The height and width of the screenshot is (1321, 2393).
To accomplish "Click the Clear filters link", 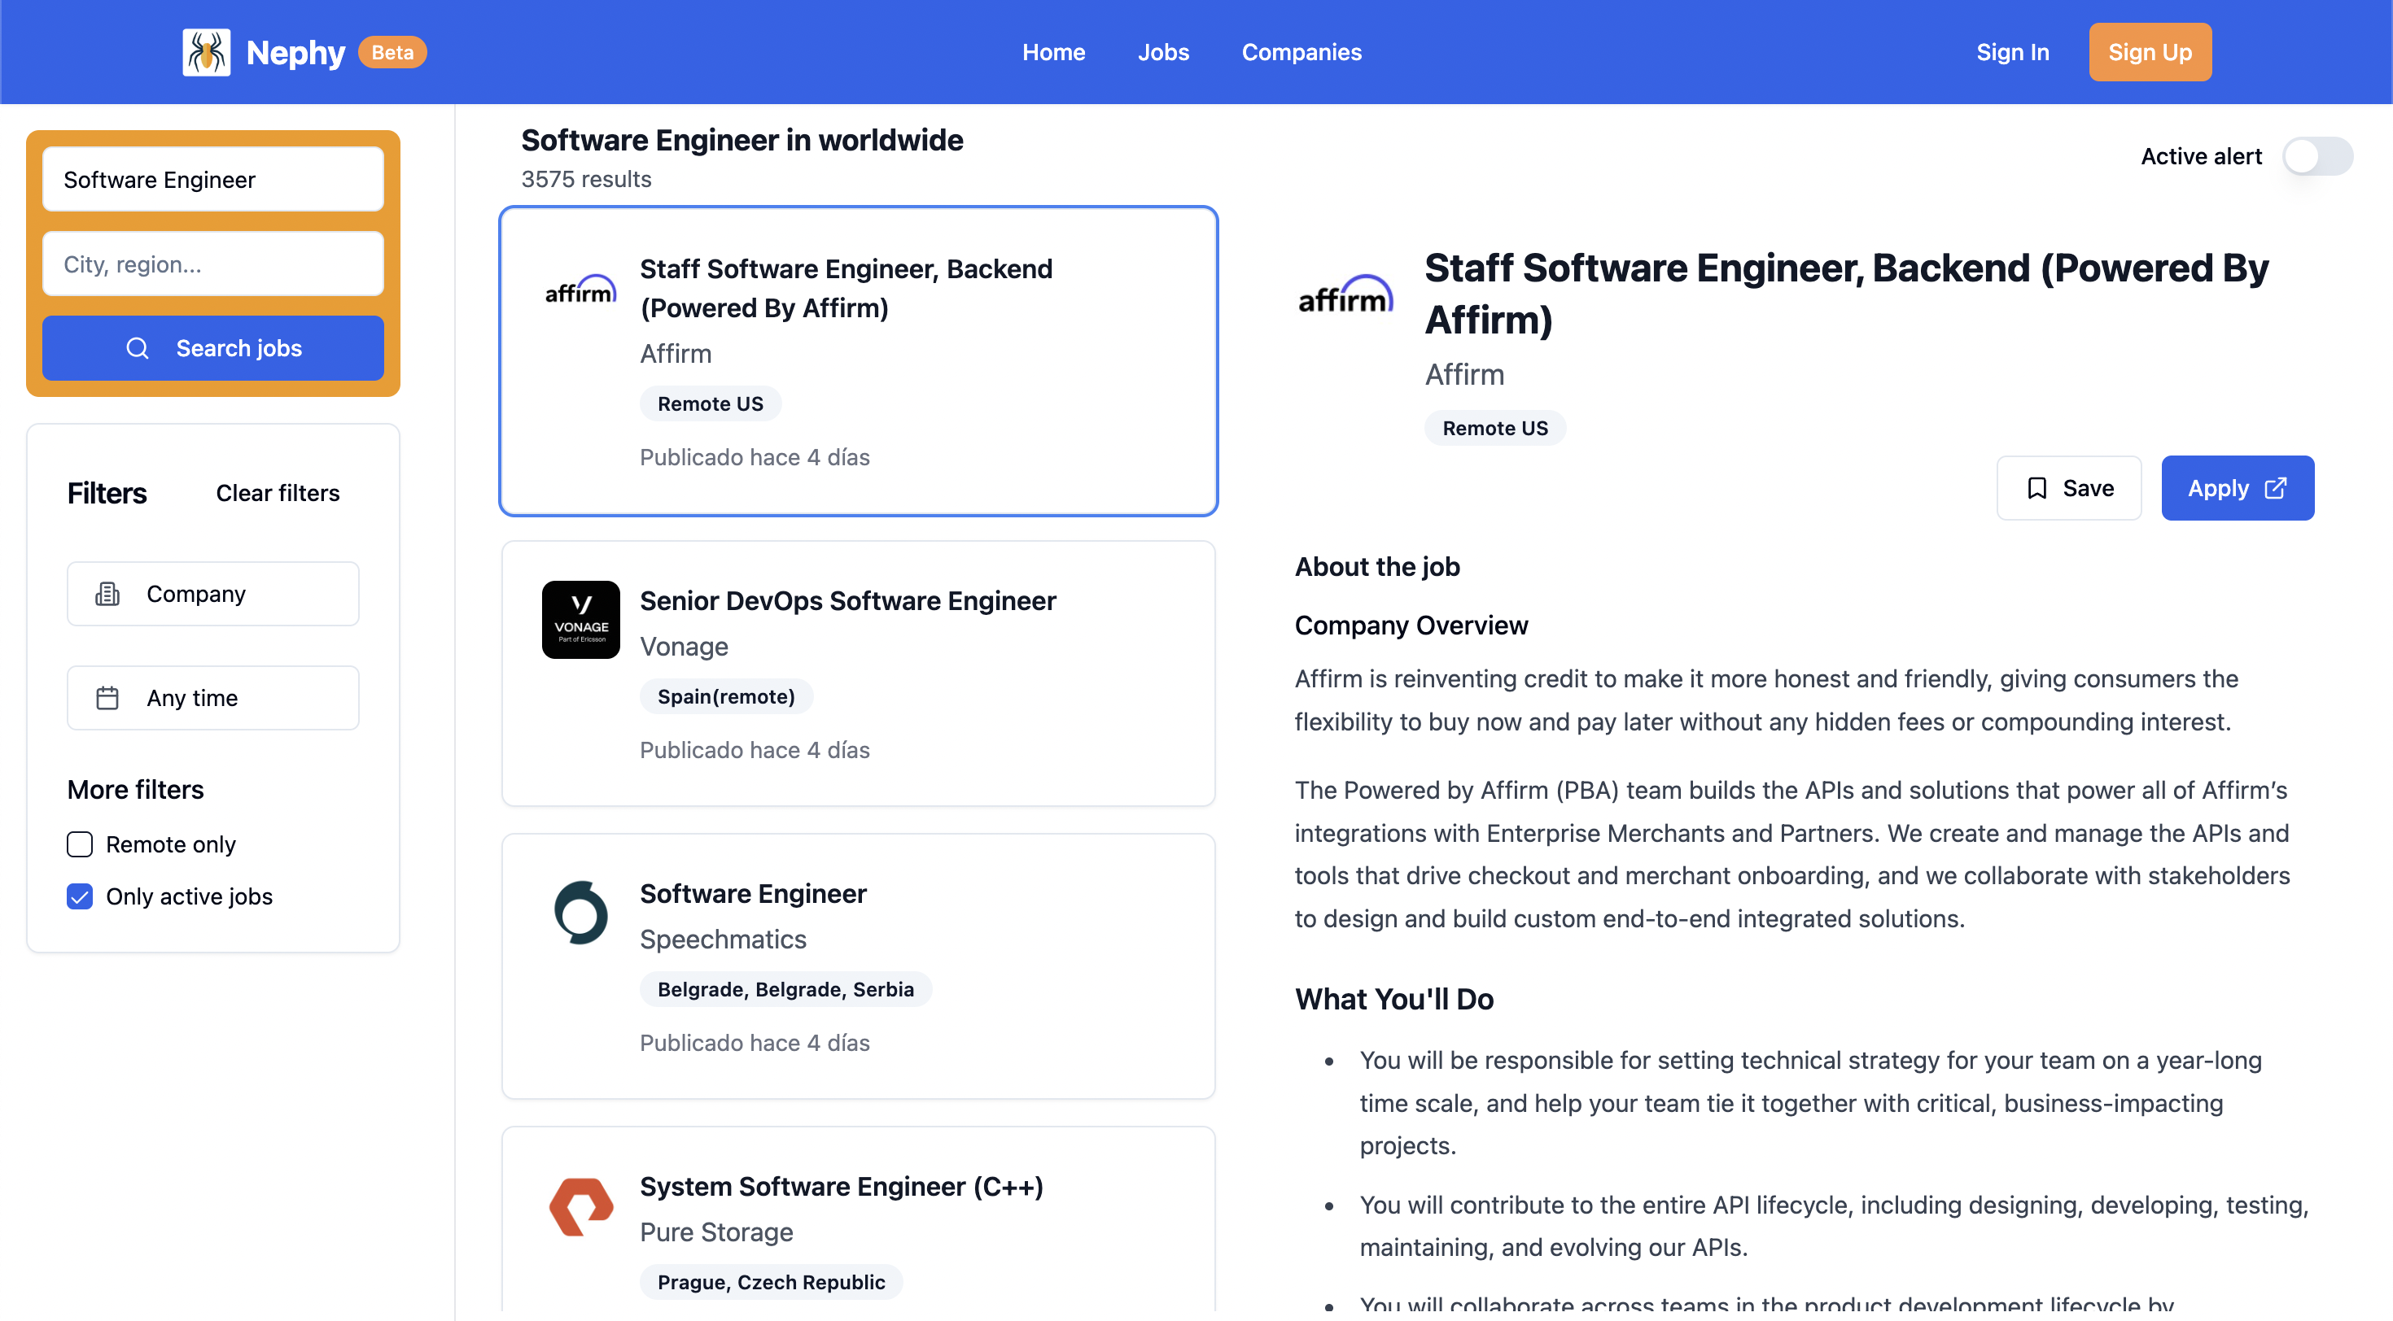I will click(278, 493).
